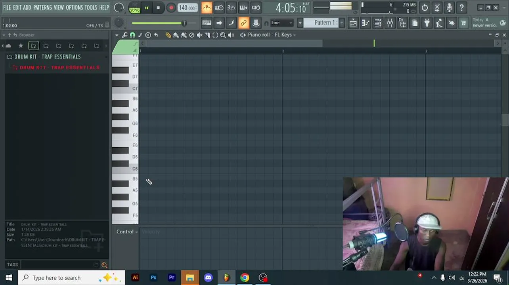Open the Browser options menu arrow
Image resolution: width=509 pixels, height=285 pixels.
(4, 35)
